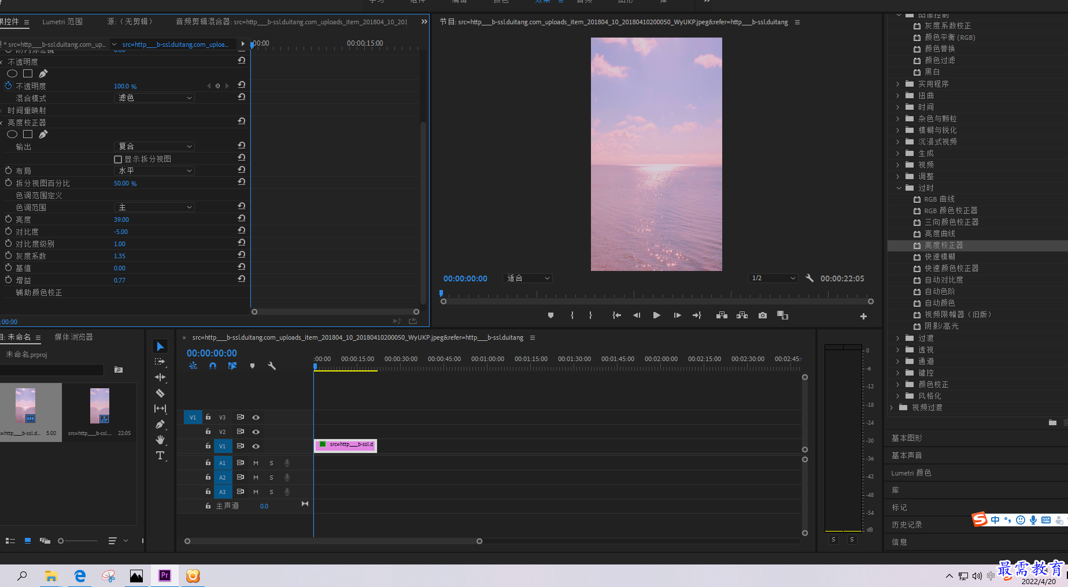Reset the 亮度 parameter value
The height and width of the screenshot is (587, 1068).
tap(241, 218)
